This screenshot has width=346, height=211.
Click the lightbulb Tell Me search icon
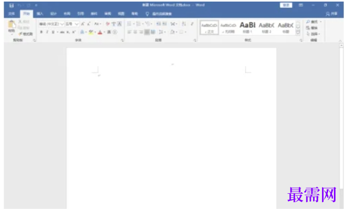pos(147,14)
